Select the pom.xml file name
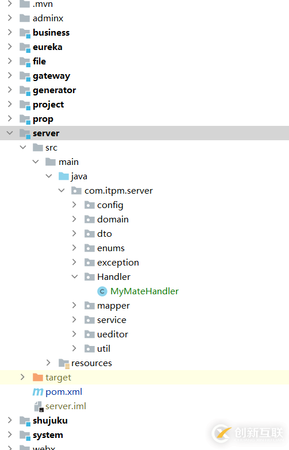Image resolution: width=289 pixels, height=450 pixels. point(64,392)
